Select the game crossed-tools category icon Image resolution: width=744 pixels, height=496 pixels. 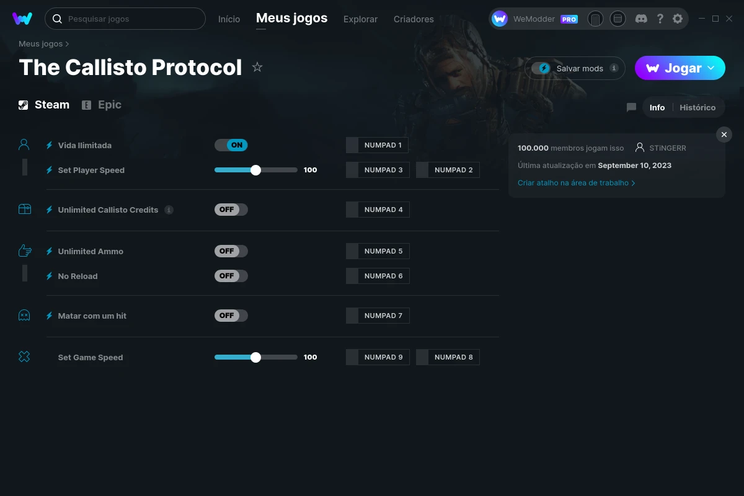[24, 356]
